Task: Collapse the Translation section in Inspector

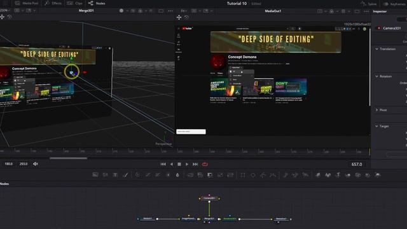Action: point(377,49)
